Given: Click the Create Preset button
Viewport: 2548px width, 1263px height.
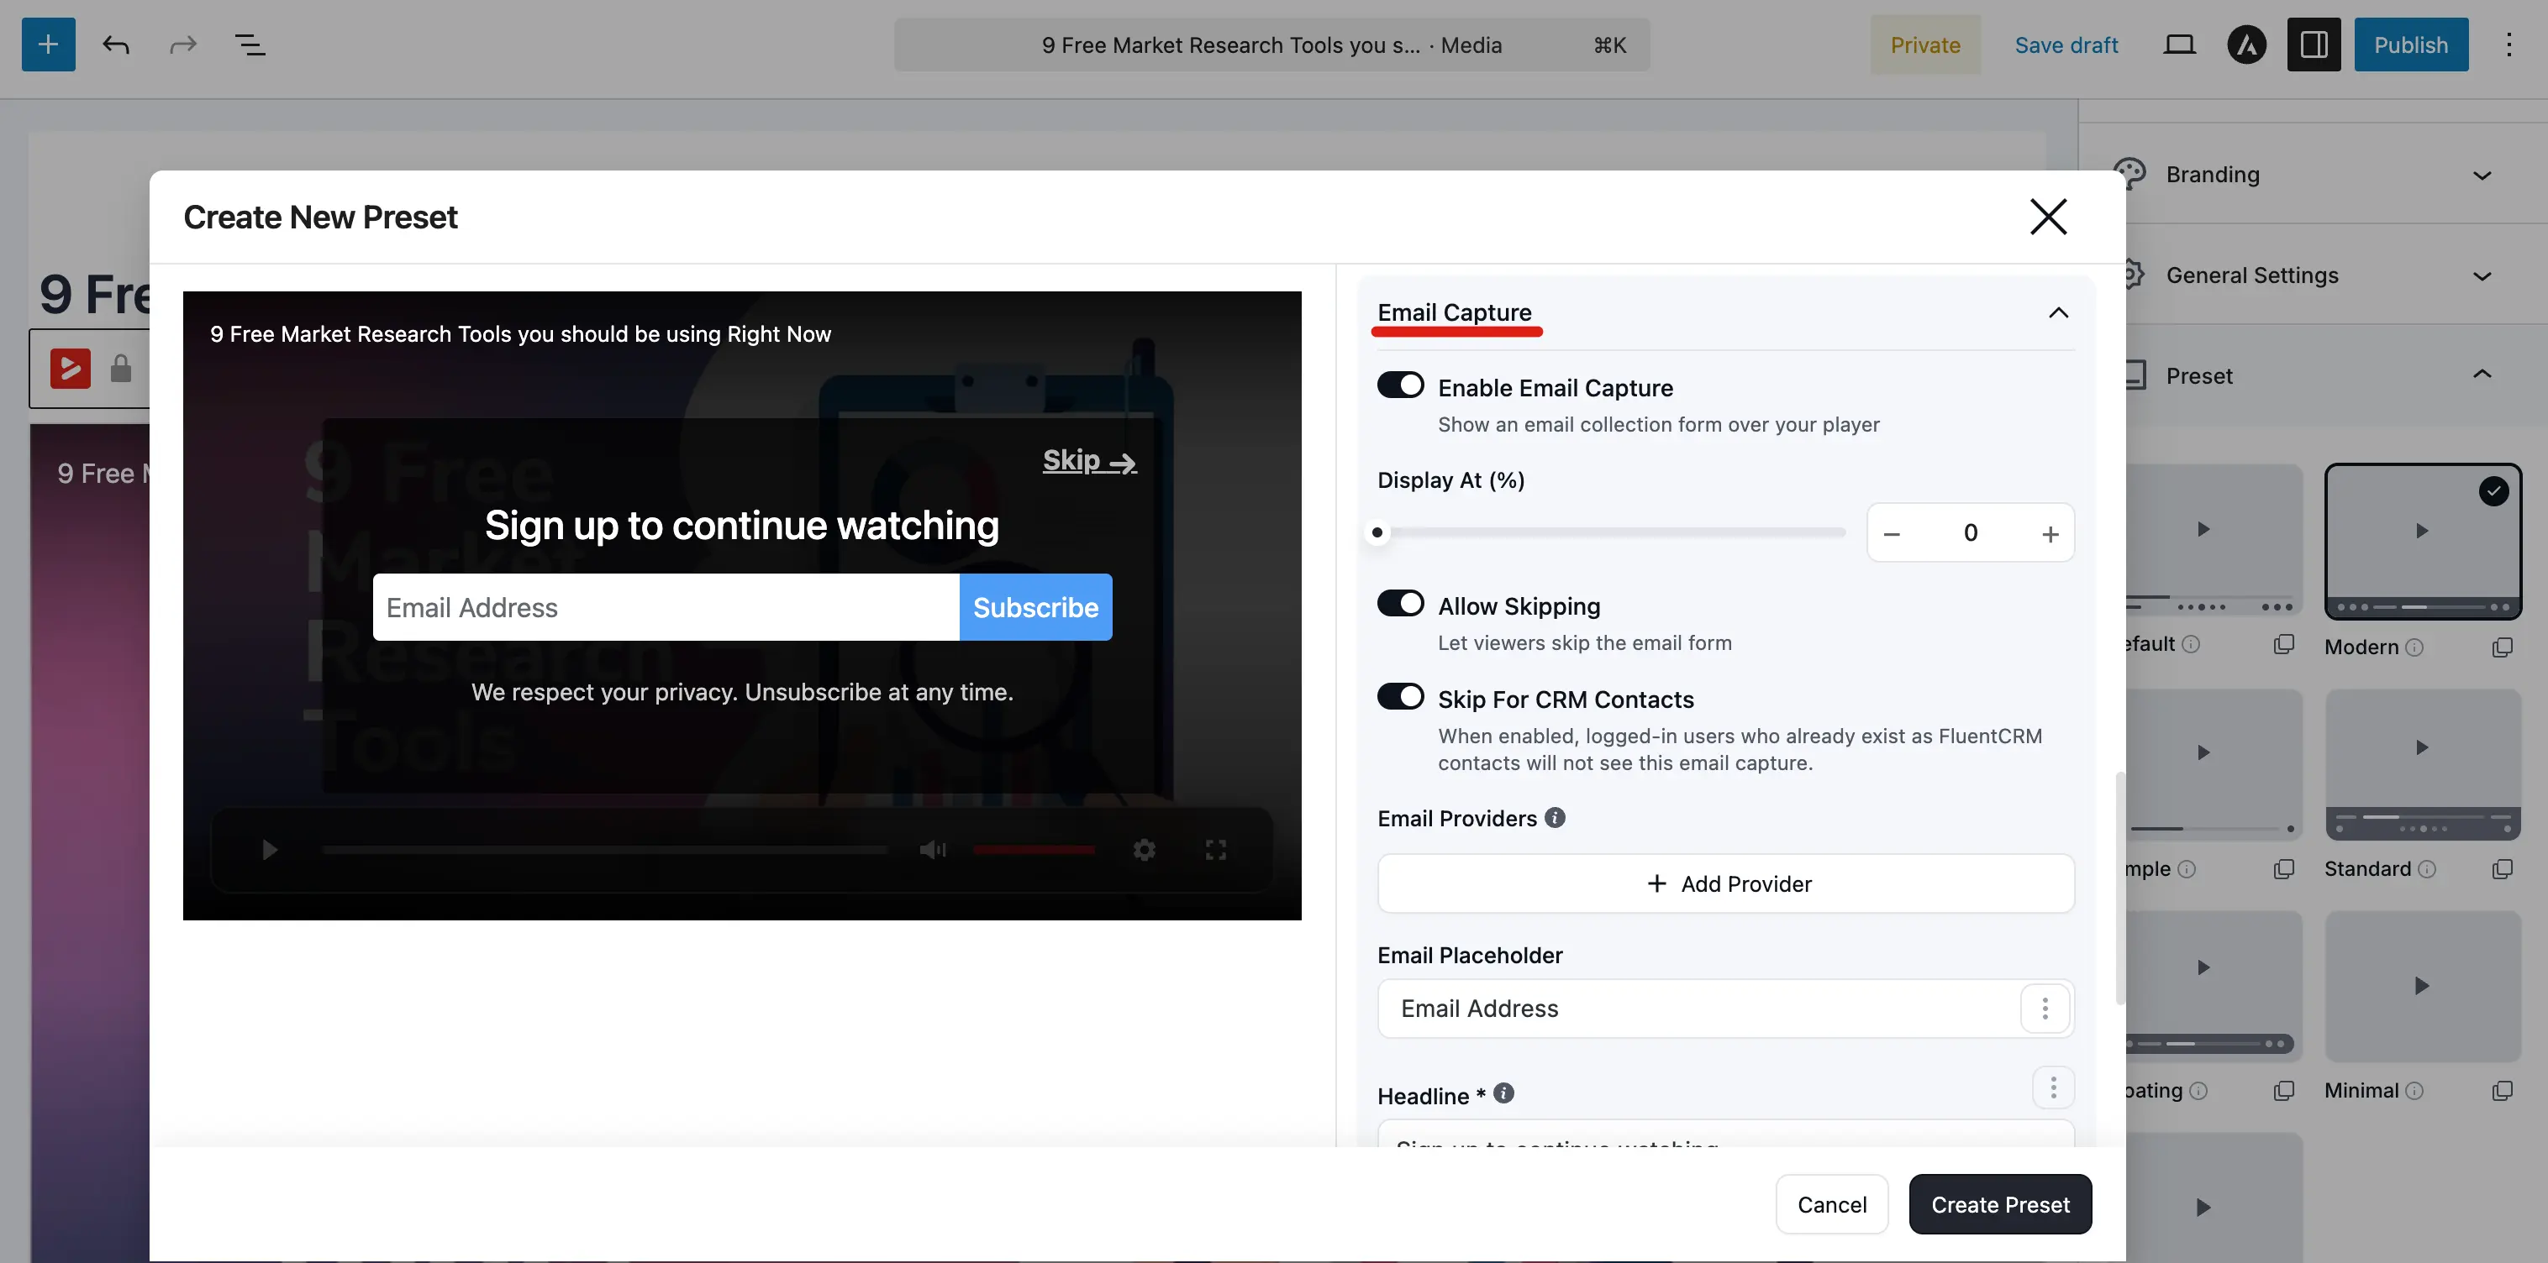Looking at the screenshot, I should [x=1999, y=1205].
